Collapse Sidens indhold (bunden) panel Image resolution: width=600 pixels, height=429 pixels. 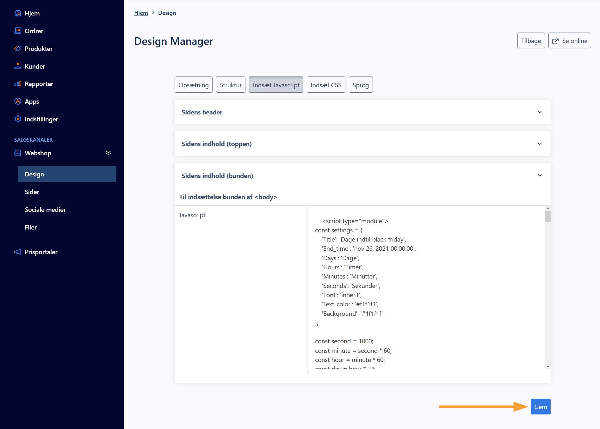(540, 175)
